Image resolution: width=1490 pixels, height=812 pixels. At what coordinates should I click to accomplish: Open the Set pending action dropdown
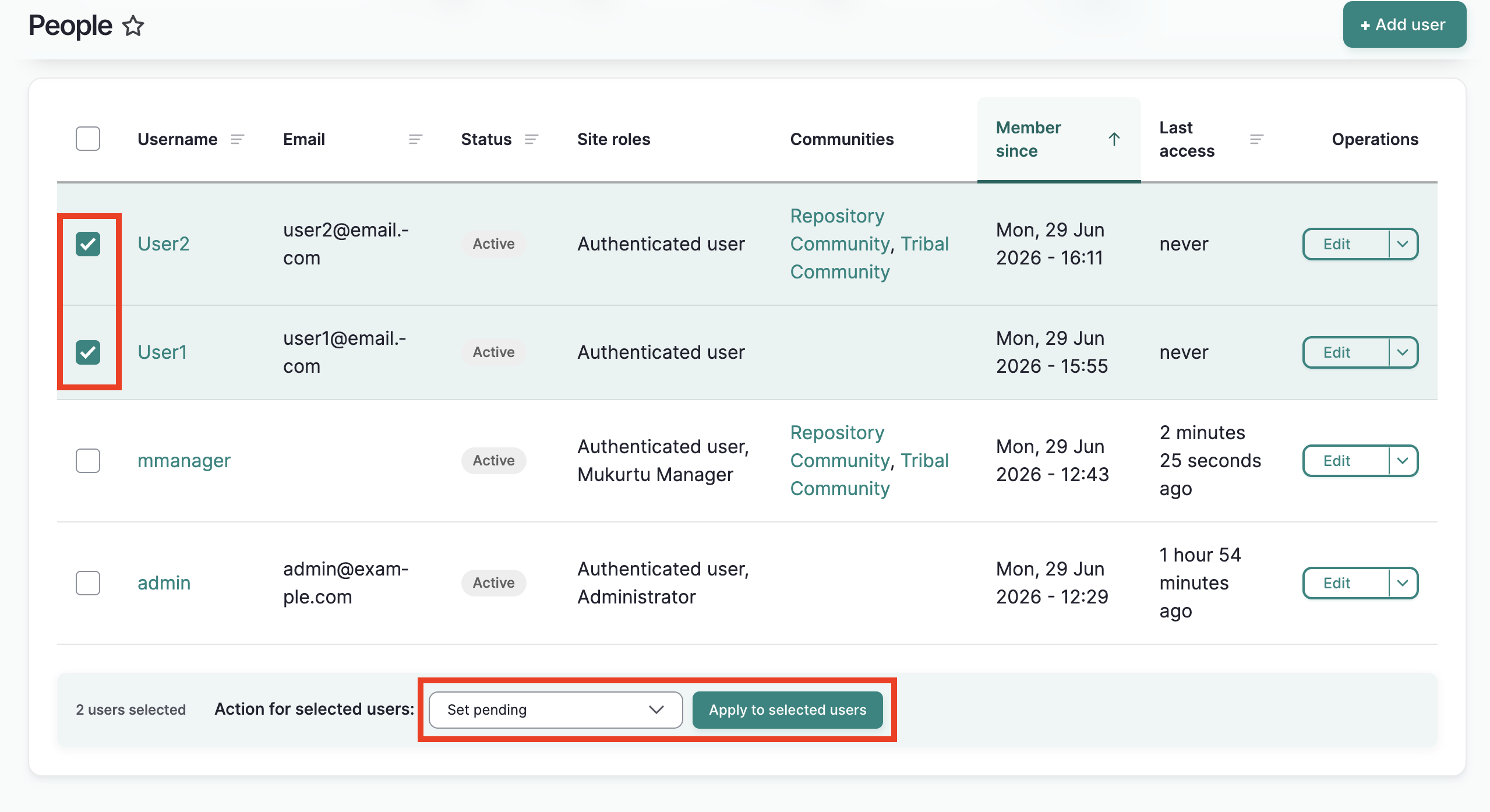click(556, 709)
